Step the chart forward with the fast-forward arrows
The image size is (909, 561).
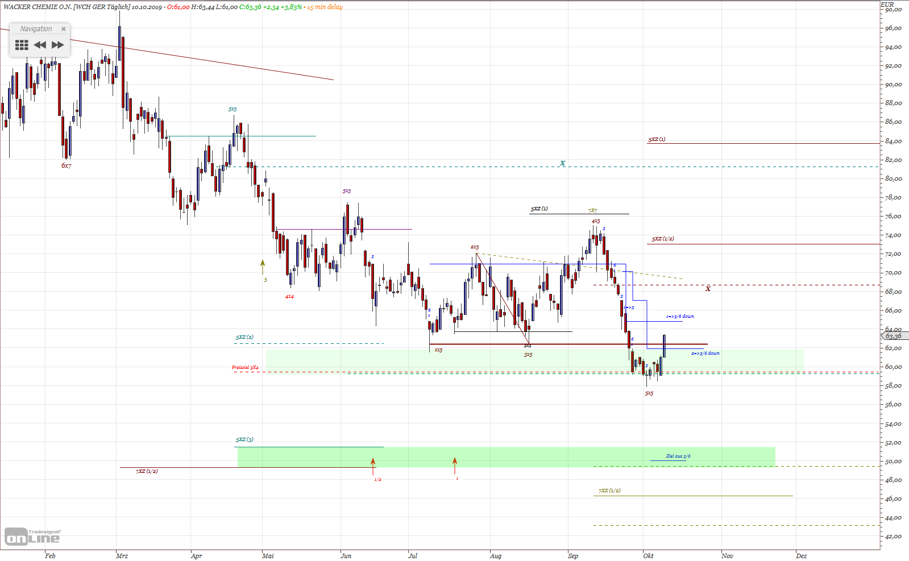58,45
